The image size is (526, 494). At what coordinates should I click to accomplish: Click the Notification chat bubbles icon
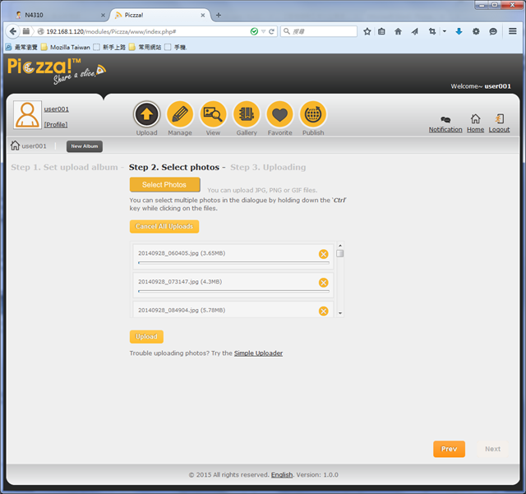click(x=445, y=119)
